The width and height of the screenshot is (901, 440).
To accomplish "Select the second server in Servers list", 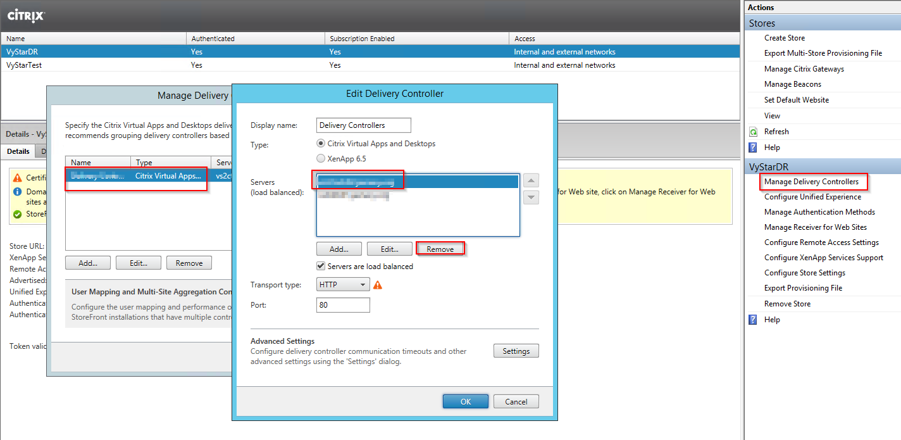I will point(418,196).
